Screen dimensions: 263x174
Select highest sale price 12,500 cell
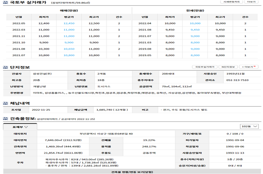94,23
